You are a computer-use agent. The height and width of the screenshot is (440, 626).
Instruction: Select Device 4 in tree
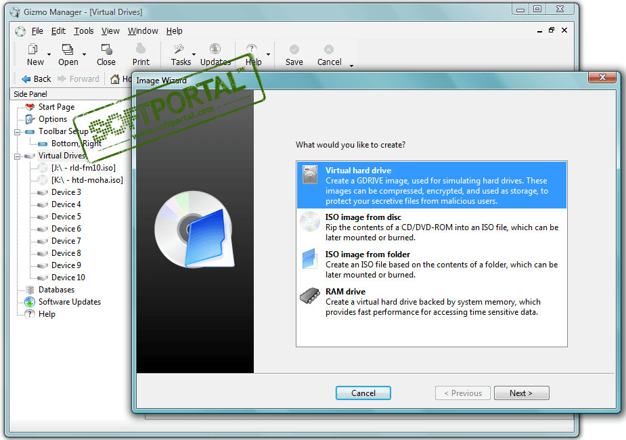pyautogui.click(x=66, y=204)
